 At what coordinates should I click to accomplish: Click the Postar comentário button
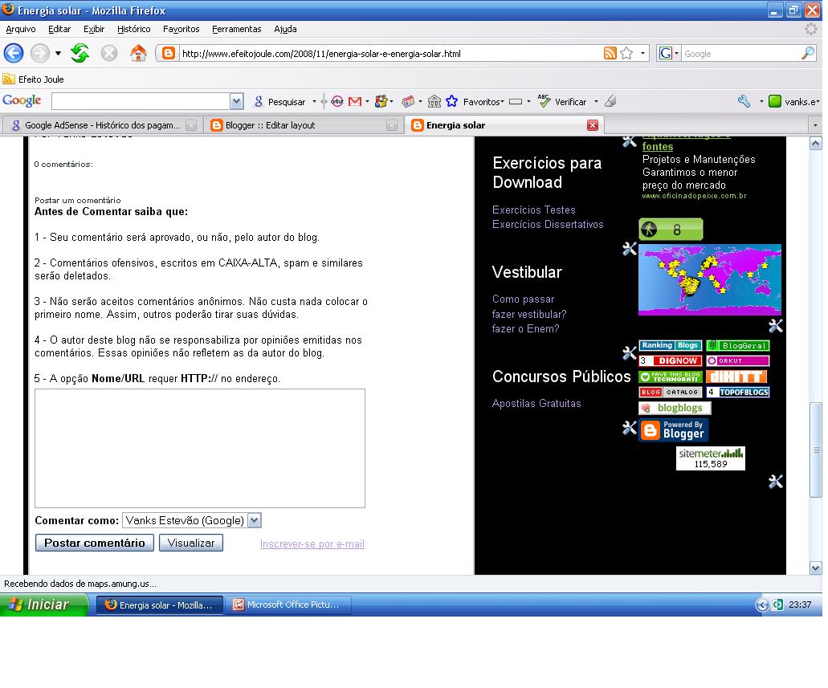[95, 543]
